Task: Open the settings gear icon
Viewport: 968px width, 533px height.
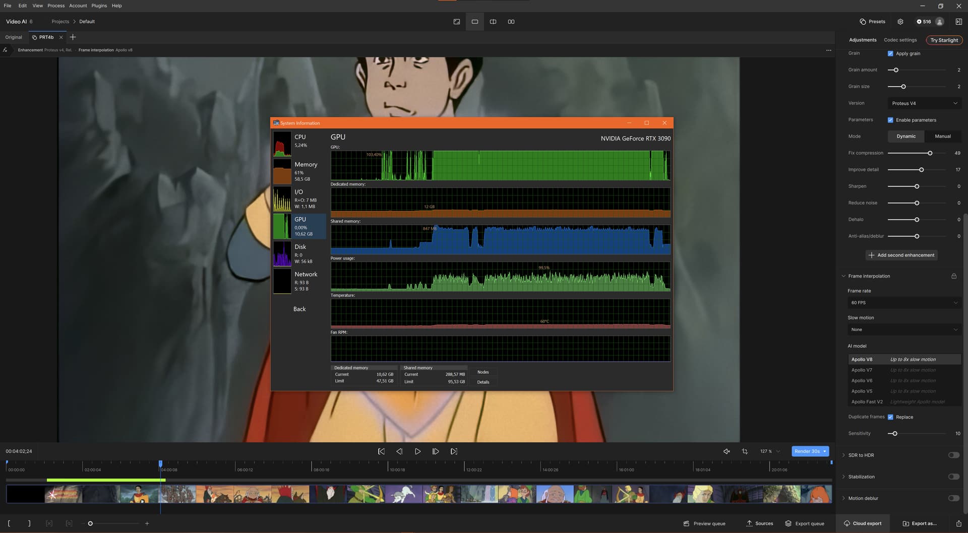Action: (x=900, y=22)
